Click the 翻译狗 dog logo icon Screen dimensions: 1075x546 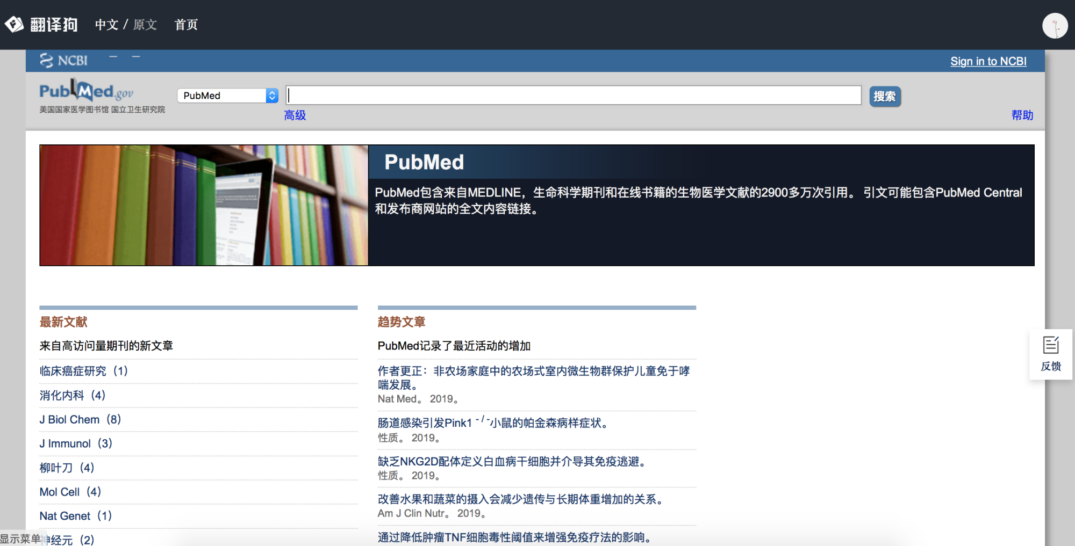[15, 24]
